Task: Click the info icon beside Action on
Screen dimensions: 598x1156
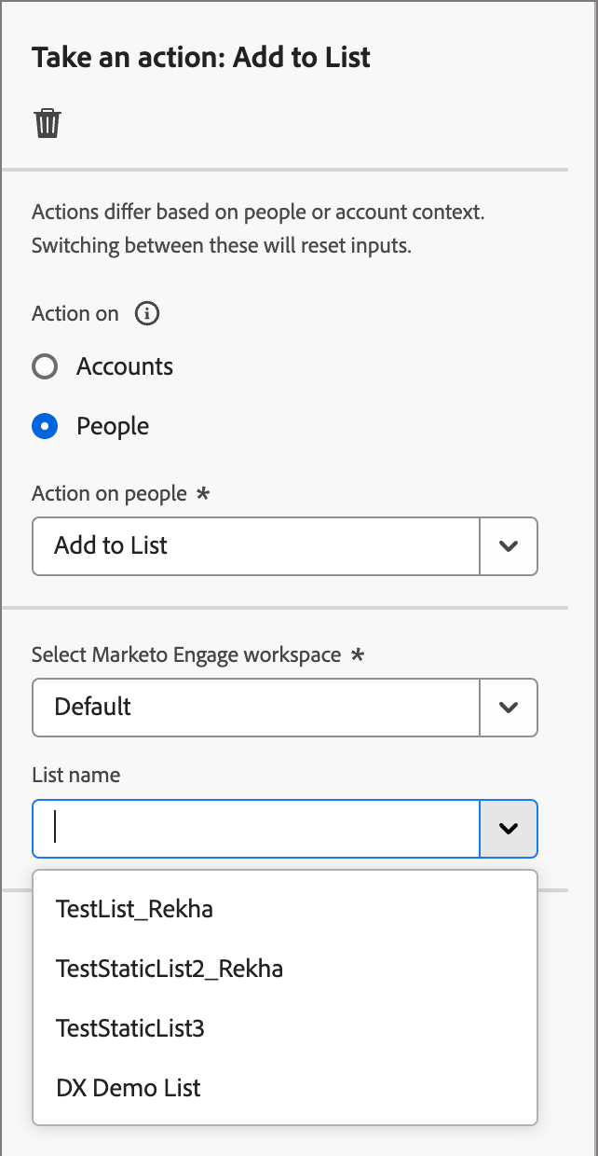Action: pyautogui.click(x=146, y=313)
